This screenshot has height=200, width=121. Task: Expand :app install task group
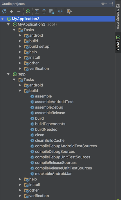pos(20,185)
